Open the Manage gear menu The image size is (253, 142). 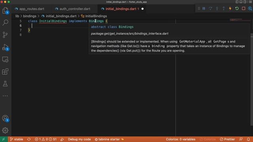(x=5, y=131)
